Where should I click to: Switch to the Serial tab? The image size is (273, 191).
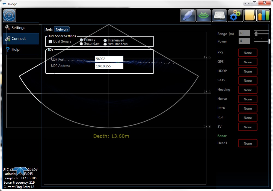(x=49, y=29)
